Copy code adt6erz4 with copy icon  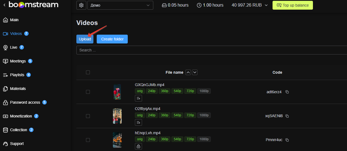[287, 92]
